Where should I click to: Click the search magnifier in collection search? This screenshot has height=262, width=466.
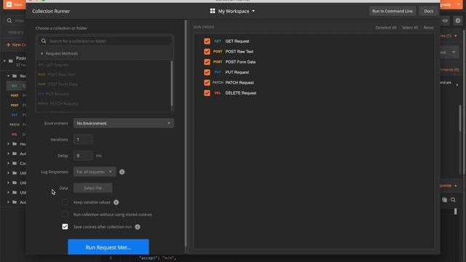point(44,41)
